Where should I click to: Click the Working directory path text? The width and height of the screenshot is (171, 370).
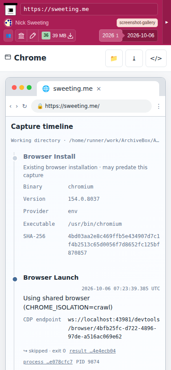point(85,140)
